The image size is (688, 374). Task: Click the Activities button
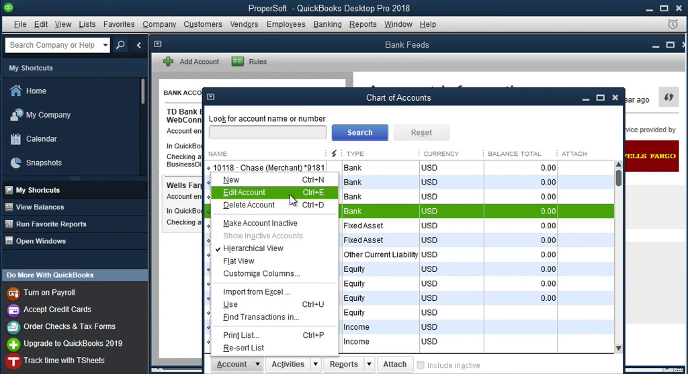[288, 365]
